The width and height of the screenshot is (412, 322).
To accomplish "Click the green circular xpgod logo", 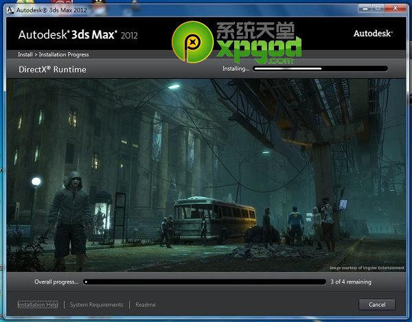I will tap(192, 43).
